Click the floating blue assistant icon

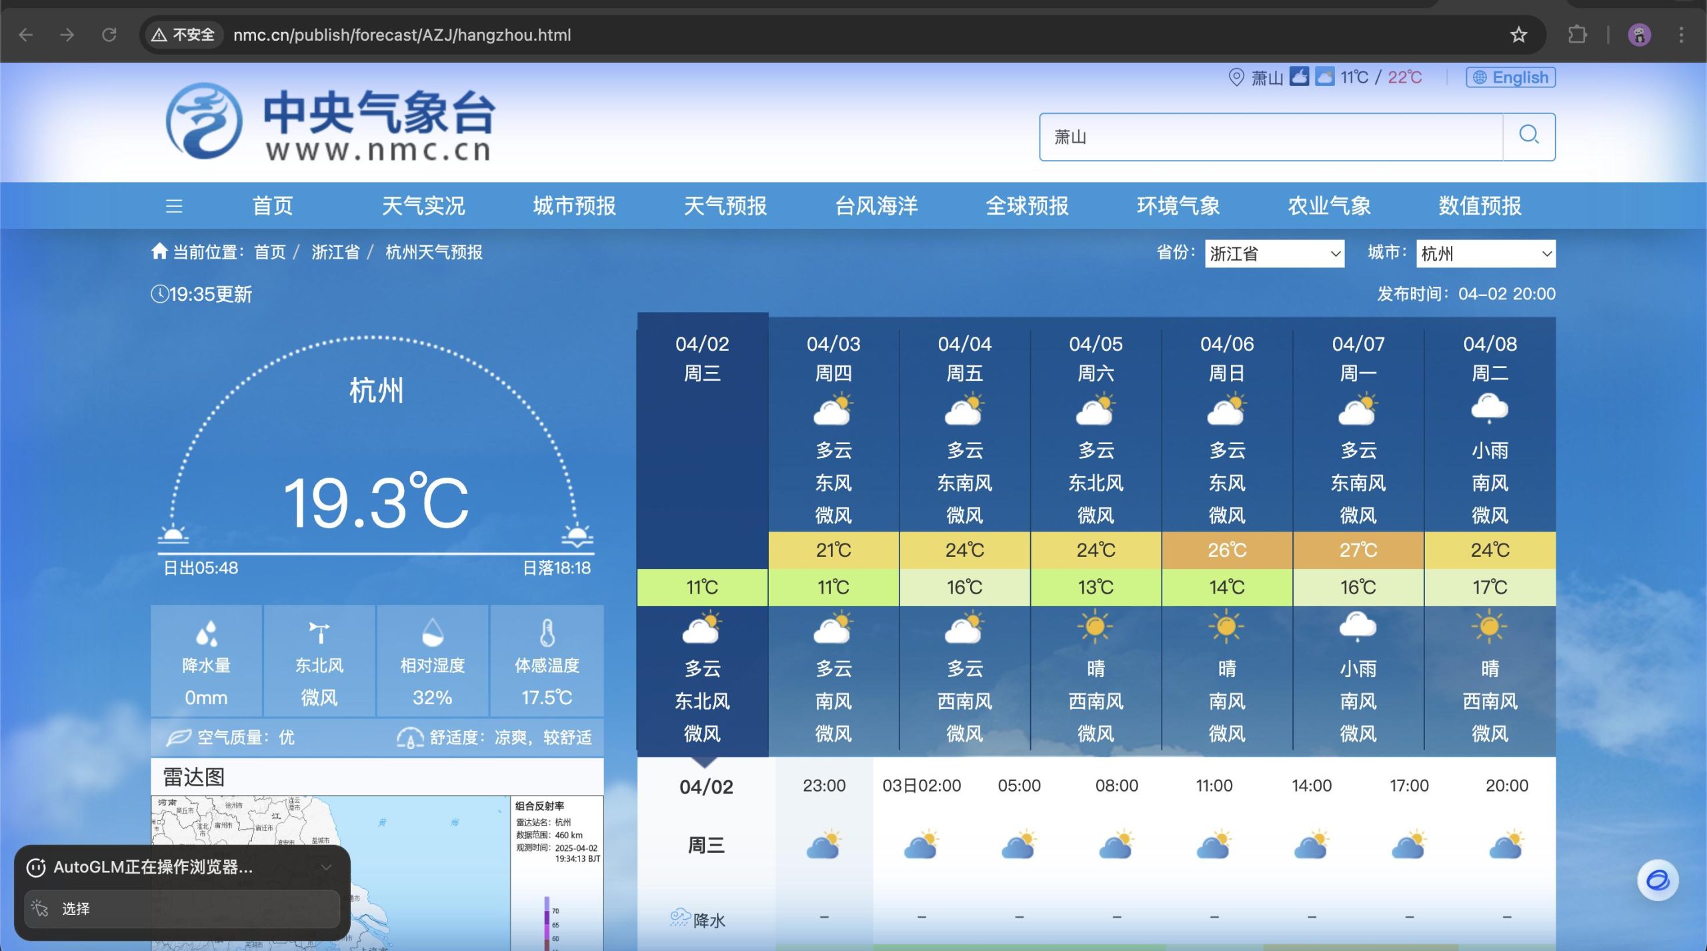1657,880
